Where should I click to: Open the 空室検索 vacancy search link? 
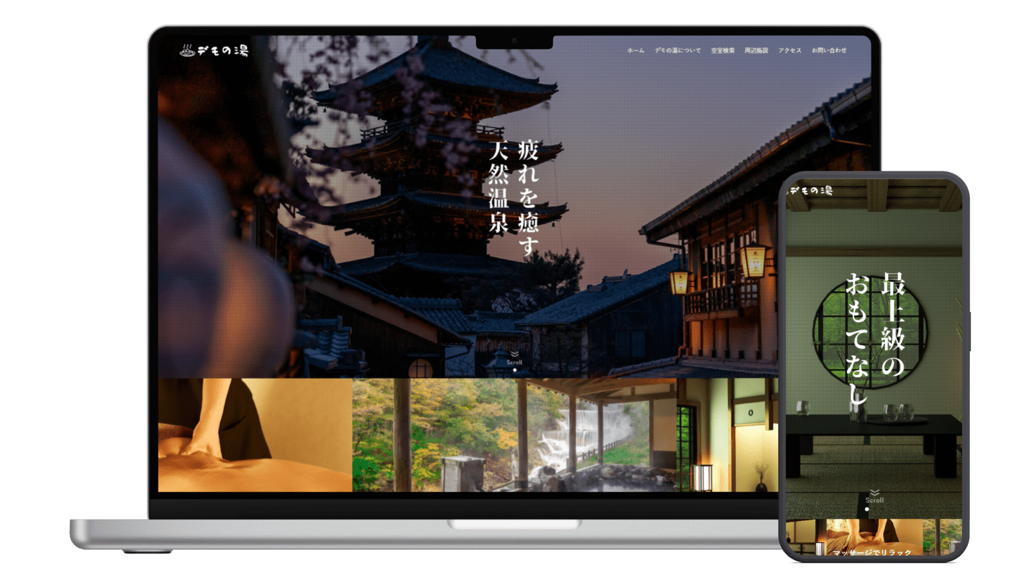point(722,51)
